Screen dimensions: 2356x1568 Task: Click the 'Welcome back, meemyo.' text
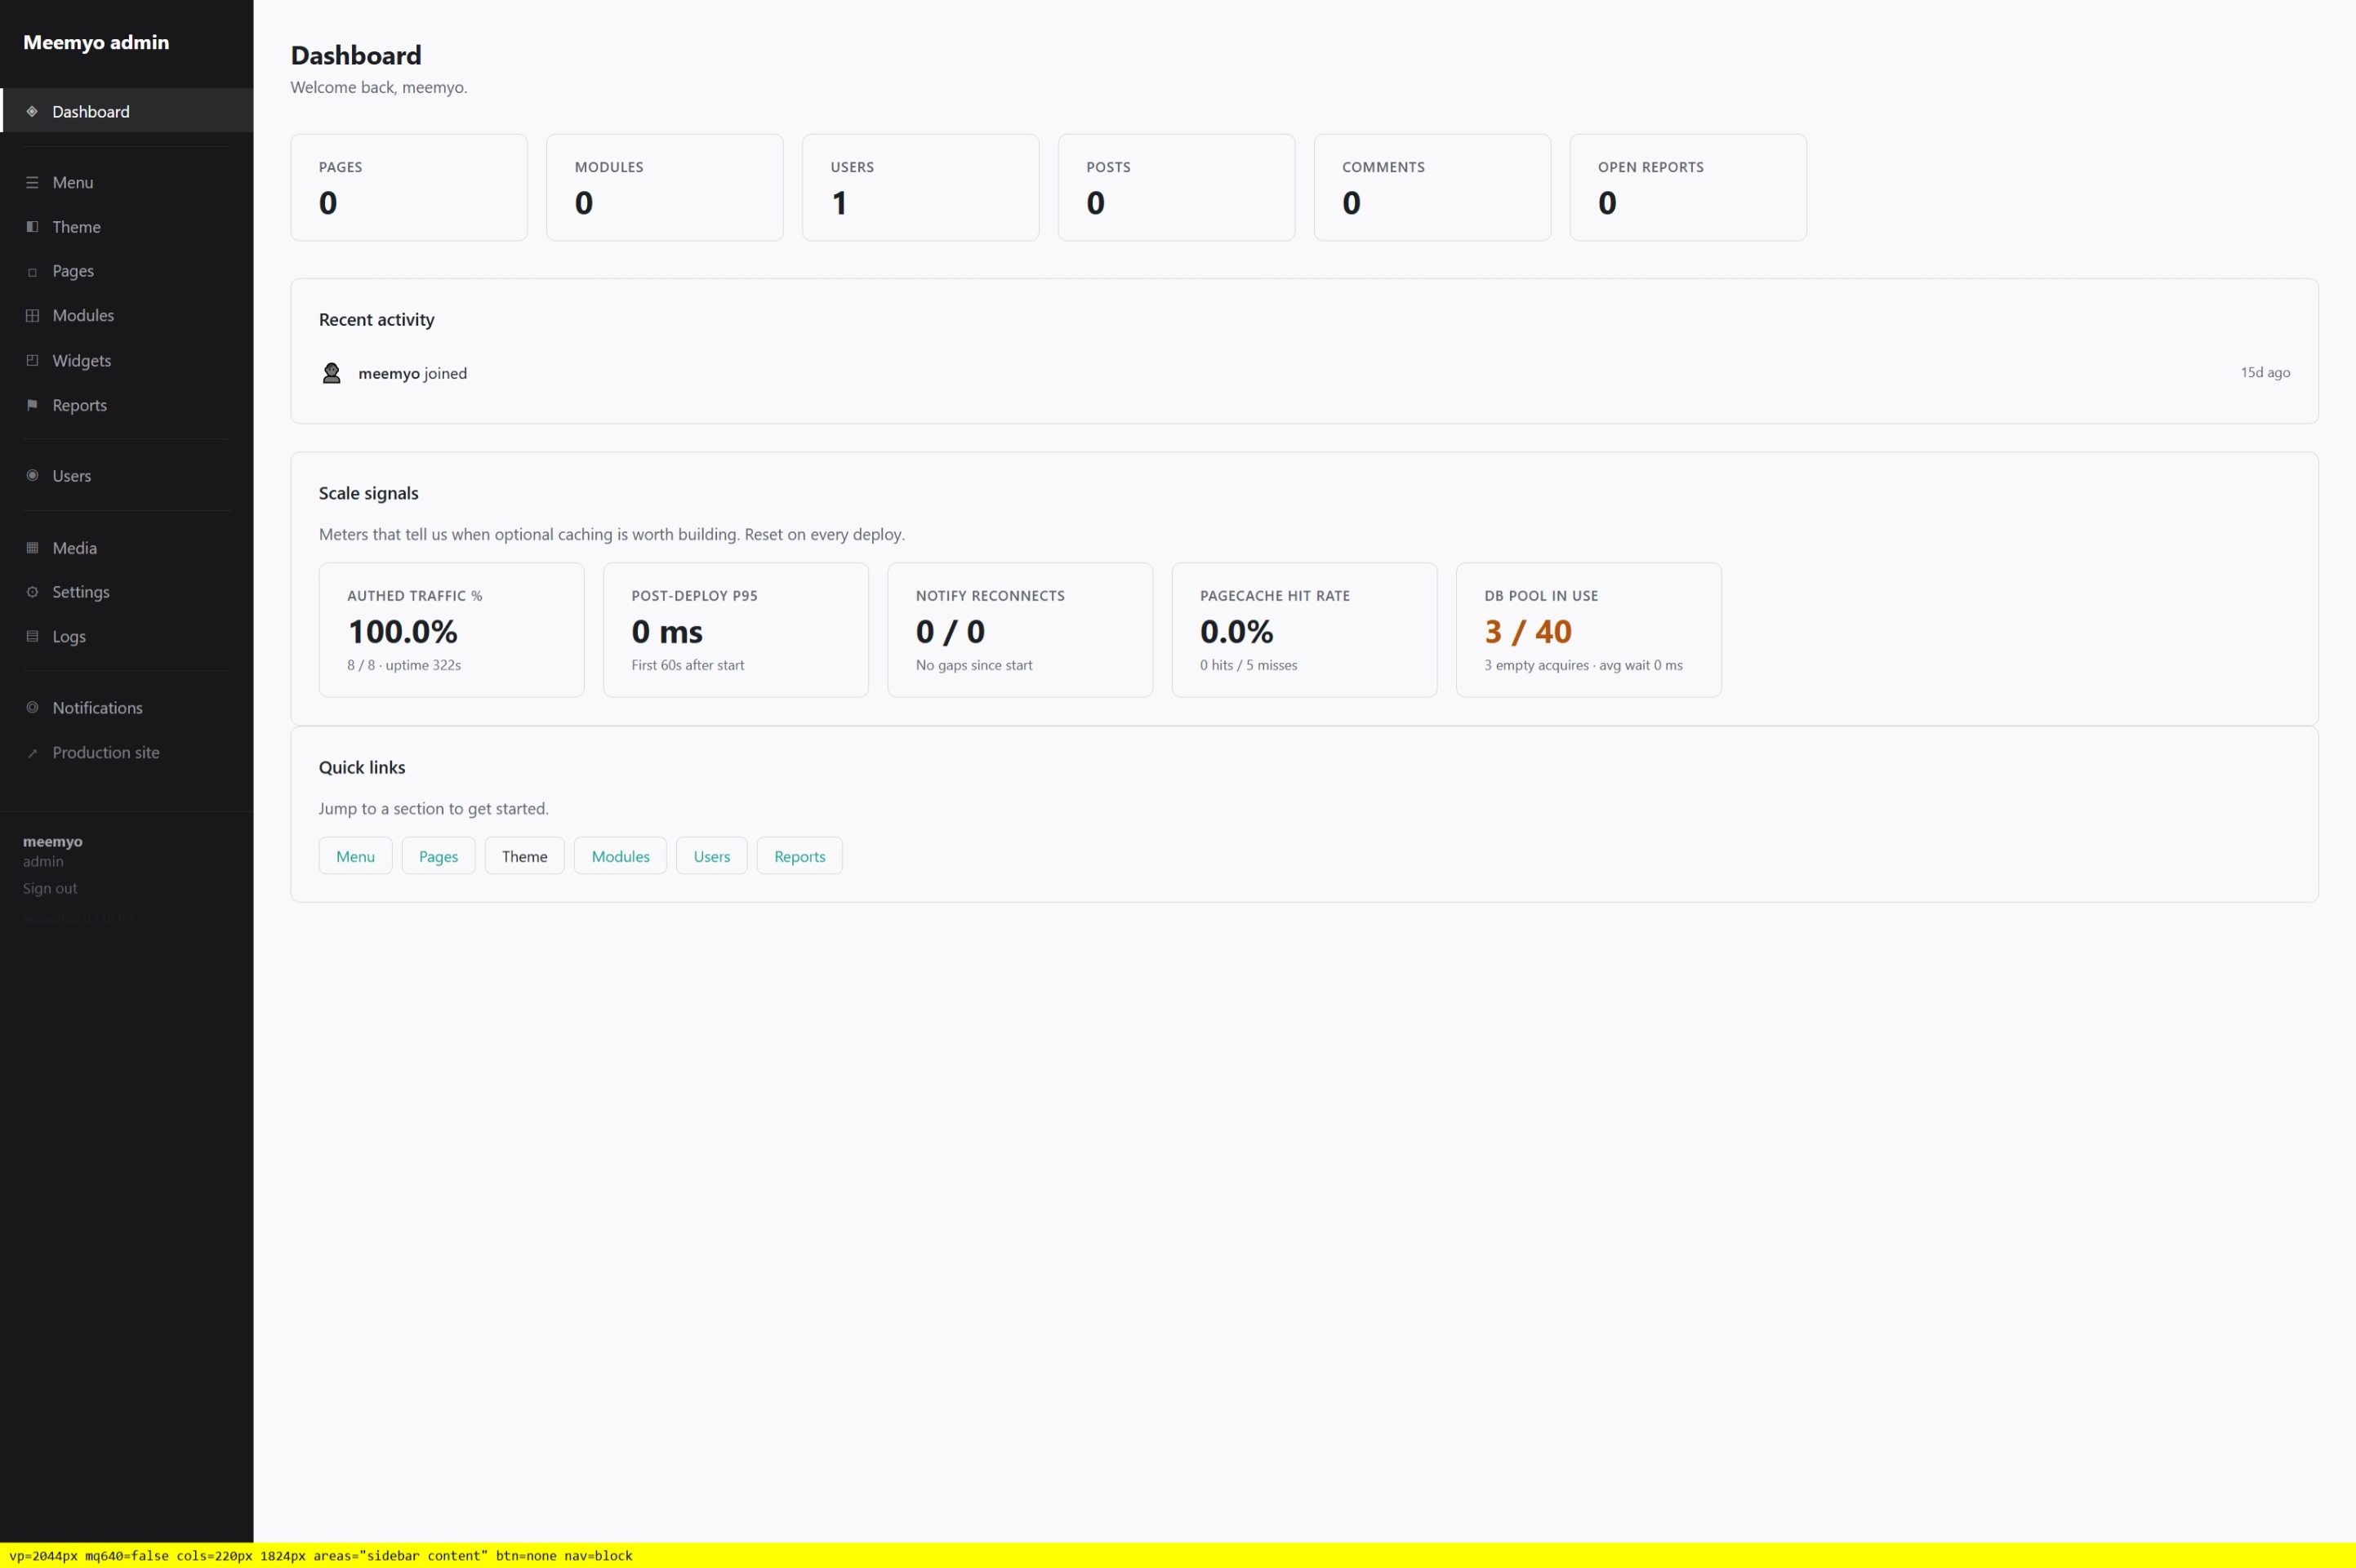click(x=379, y=87)
